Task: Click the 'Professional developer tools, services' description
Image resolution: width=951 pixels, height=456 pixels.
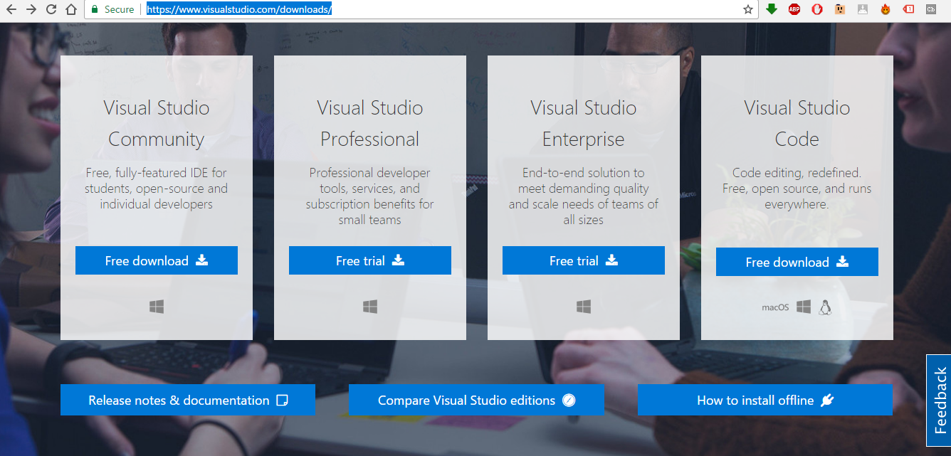Action: 370,196
